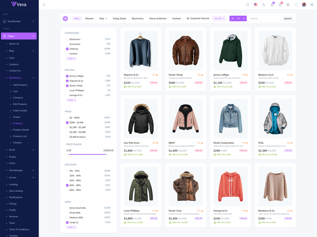The height and width of the screenshot is (237, 317).
Task: Click the price range slider track
Action: pyautogui.click(x=87, y=154)
